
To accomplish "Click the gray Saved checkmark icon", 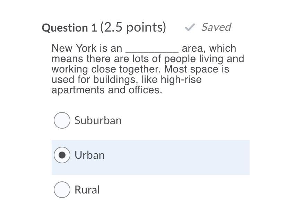I will [x=190, y=27].
